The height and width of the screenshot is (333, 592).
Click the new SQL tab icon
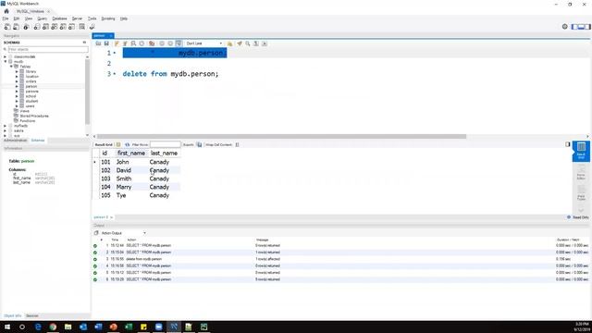[x=7, y=27]
